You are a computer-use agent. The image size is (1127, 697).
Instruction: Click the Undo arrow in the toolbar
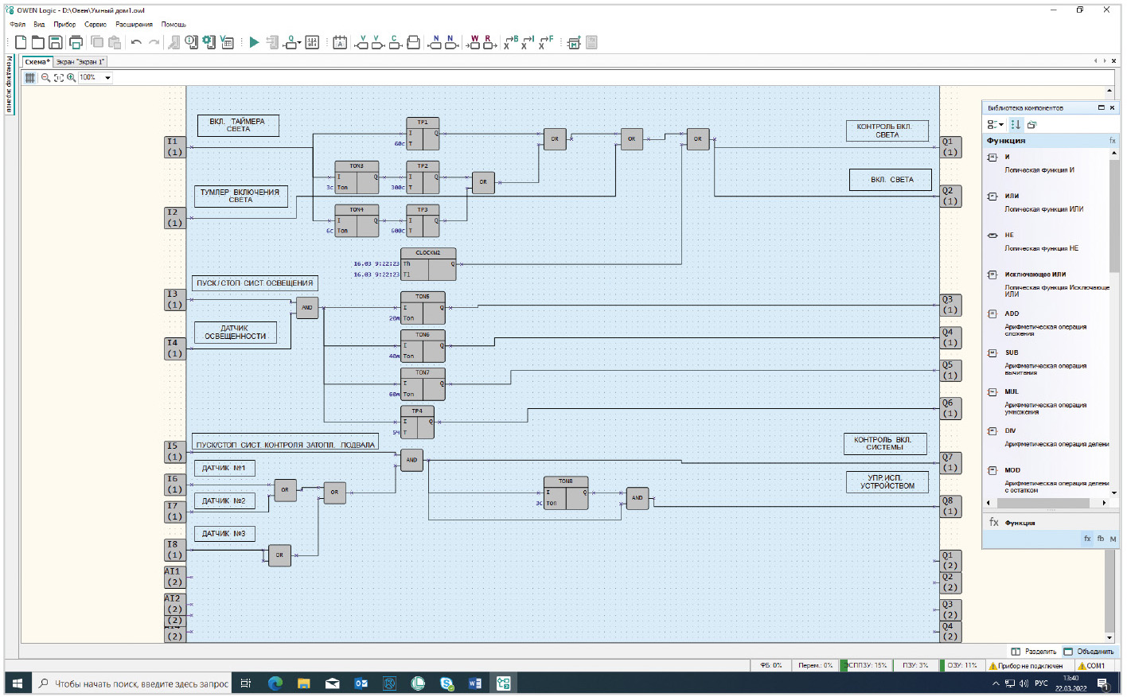tap(136, 42)
